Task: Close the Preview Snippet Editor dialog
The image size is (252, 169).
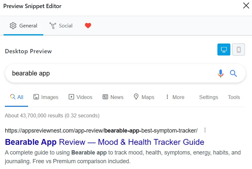Action: pyautogui.click(x=246, y=5)
